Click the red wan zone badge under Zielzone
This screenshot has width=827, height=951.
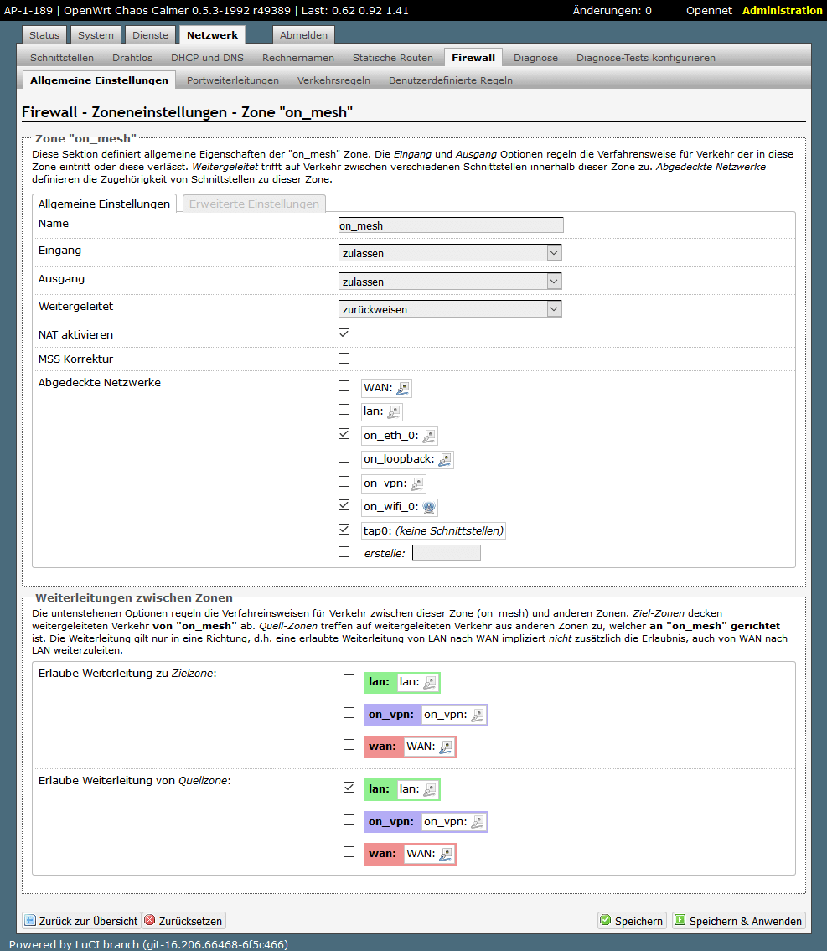[383, 747]
